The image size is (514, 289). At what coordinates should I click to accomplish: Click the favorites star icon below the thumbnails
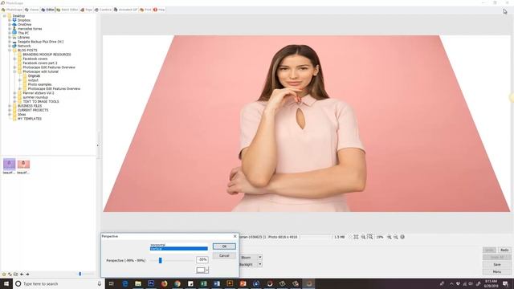coord(3,275)
